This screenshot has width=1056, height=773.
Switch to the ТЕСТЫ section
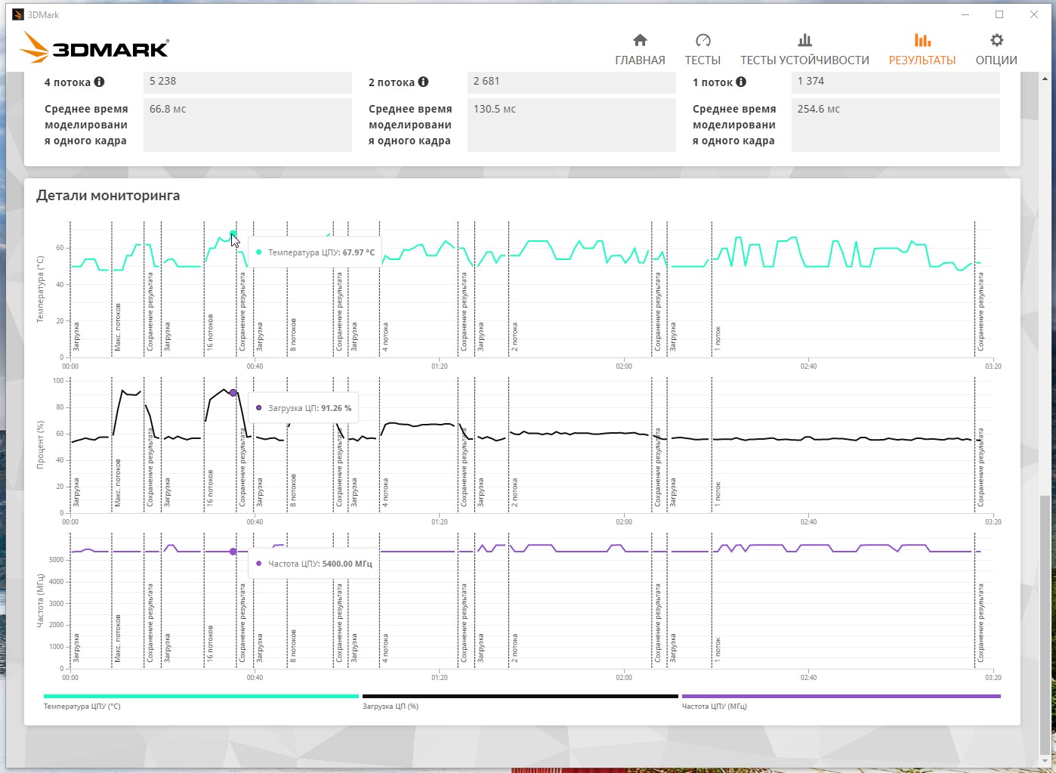pos(702,50)
